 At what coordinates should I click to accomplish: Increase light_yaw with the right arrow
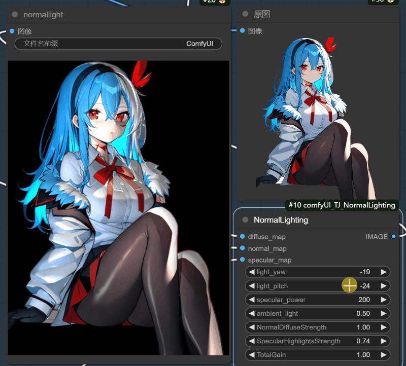384,272
